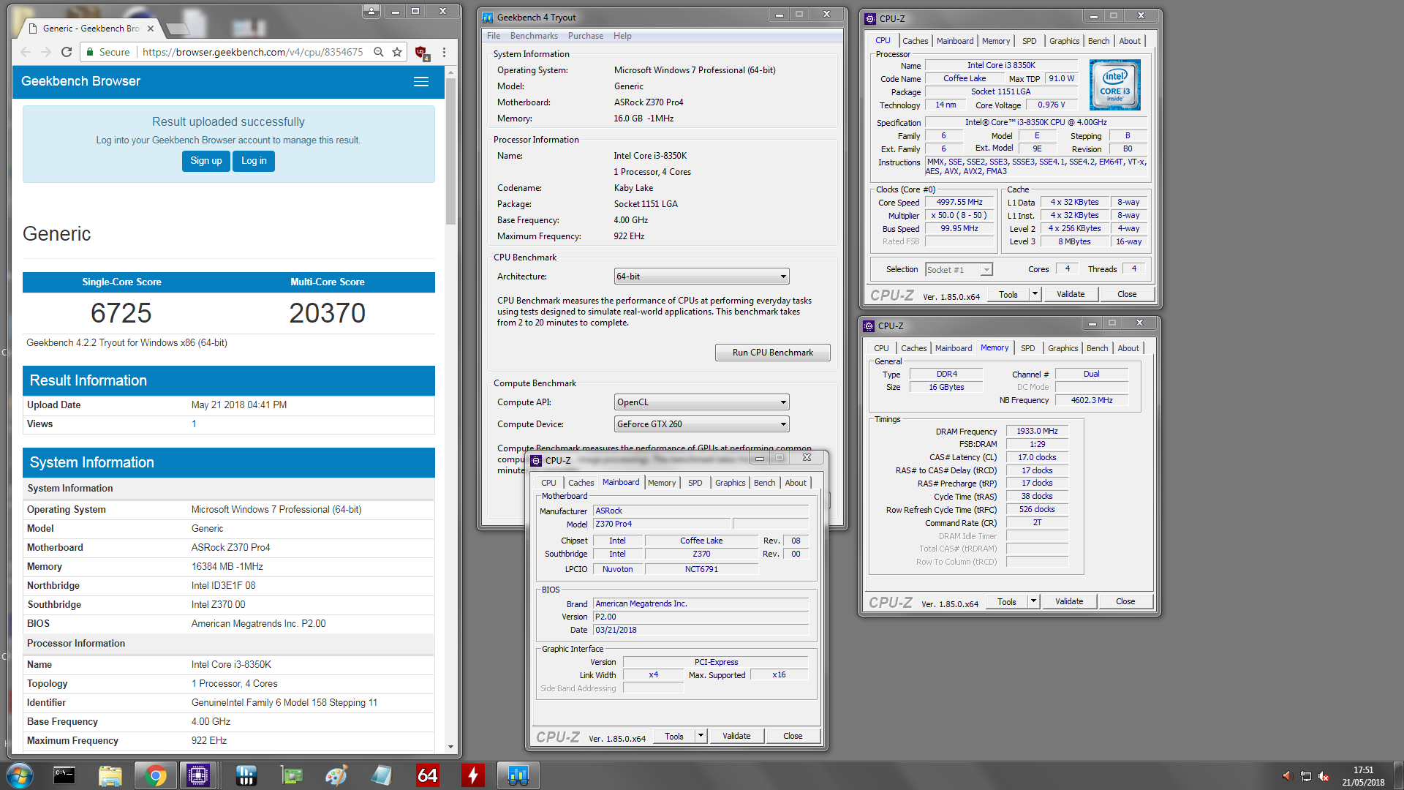This screenshot has width=1404, height=790.
Task: Open the red lightning bolt taskbar app
Action: [x=472, y=775]
